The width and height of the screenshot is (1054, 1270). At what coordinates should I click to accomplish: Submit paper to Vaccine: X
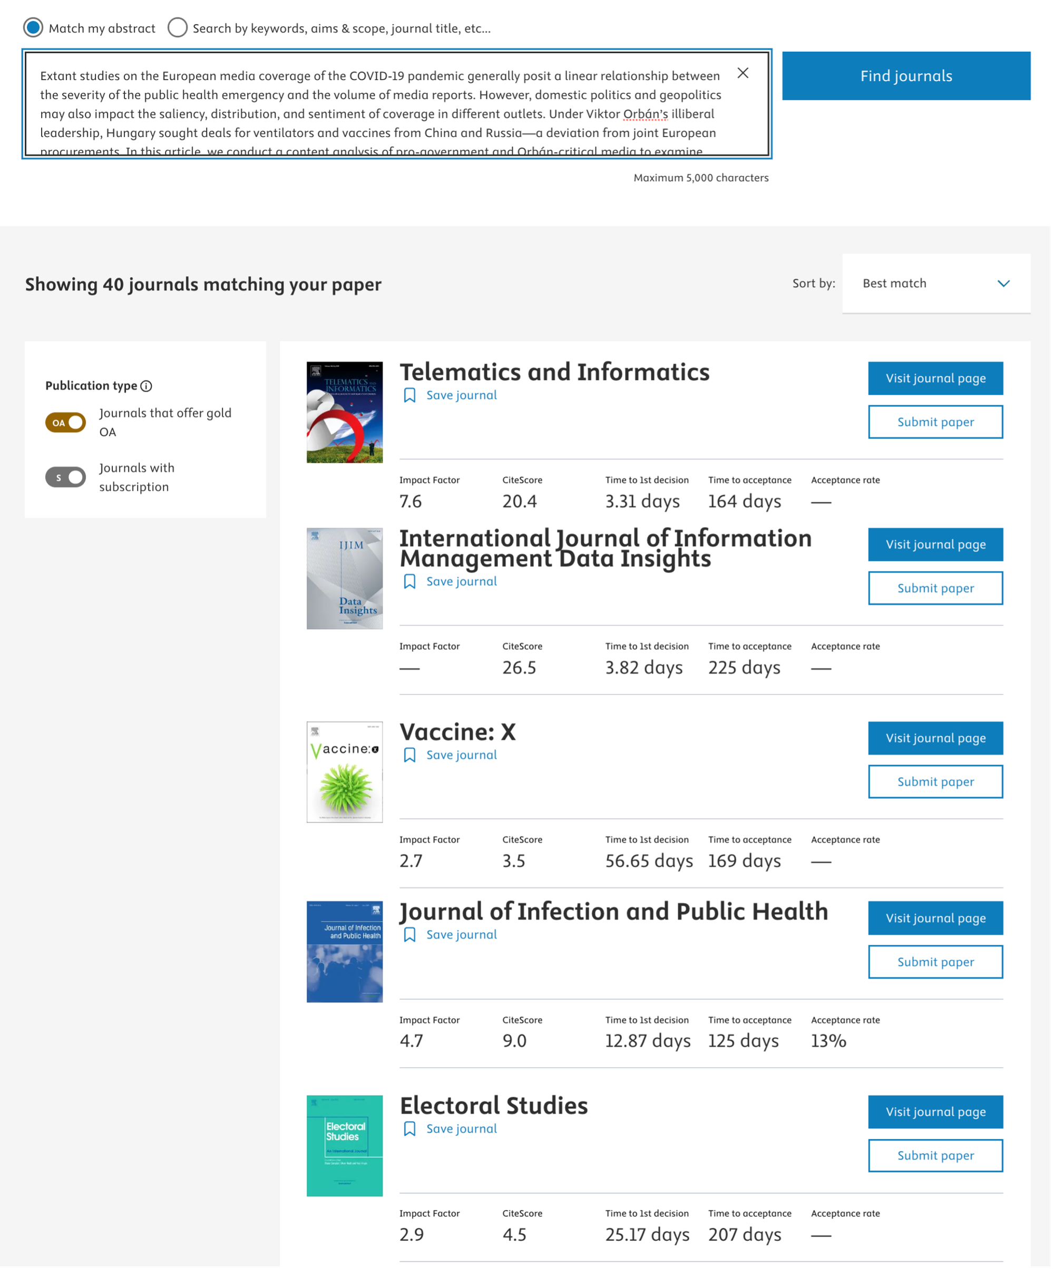[936, 783]
